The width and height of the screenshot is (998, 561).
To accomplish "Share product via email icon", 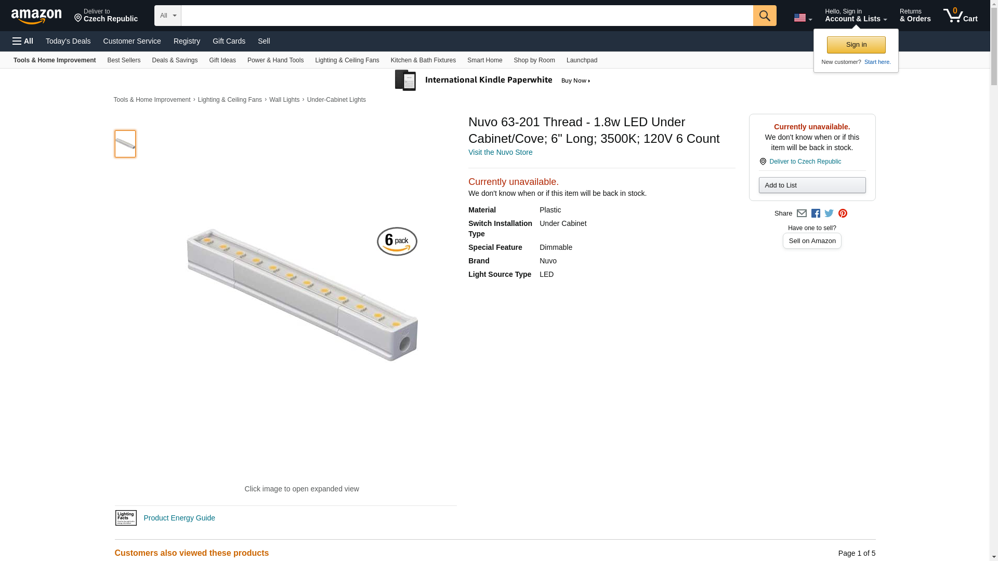I will 802,213.
